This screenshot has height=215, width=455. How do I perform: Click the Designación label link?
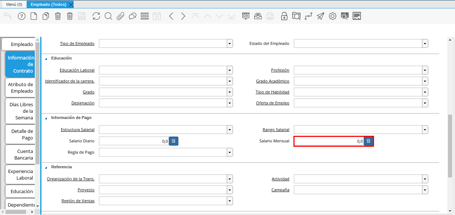click(x=83, y=103)
